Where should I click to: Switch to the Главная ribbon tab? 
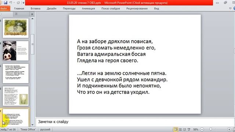(x=19, y=8)
